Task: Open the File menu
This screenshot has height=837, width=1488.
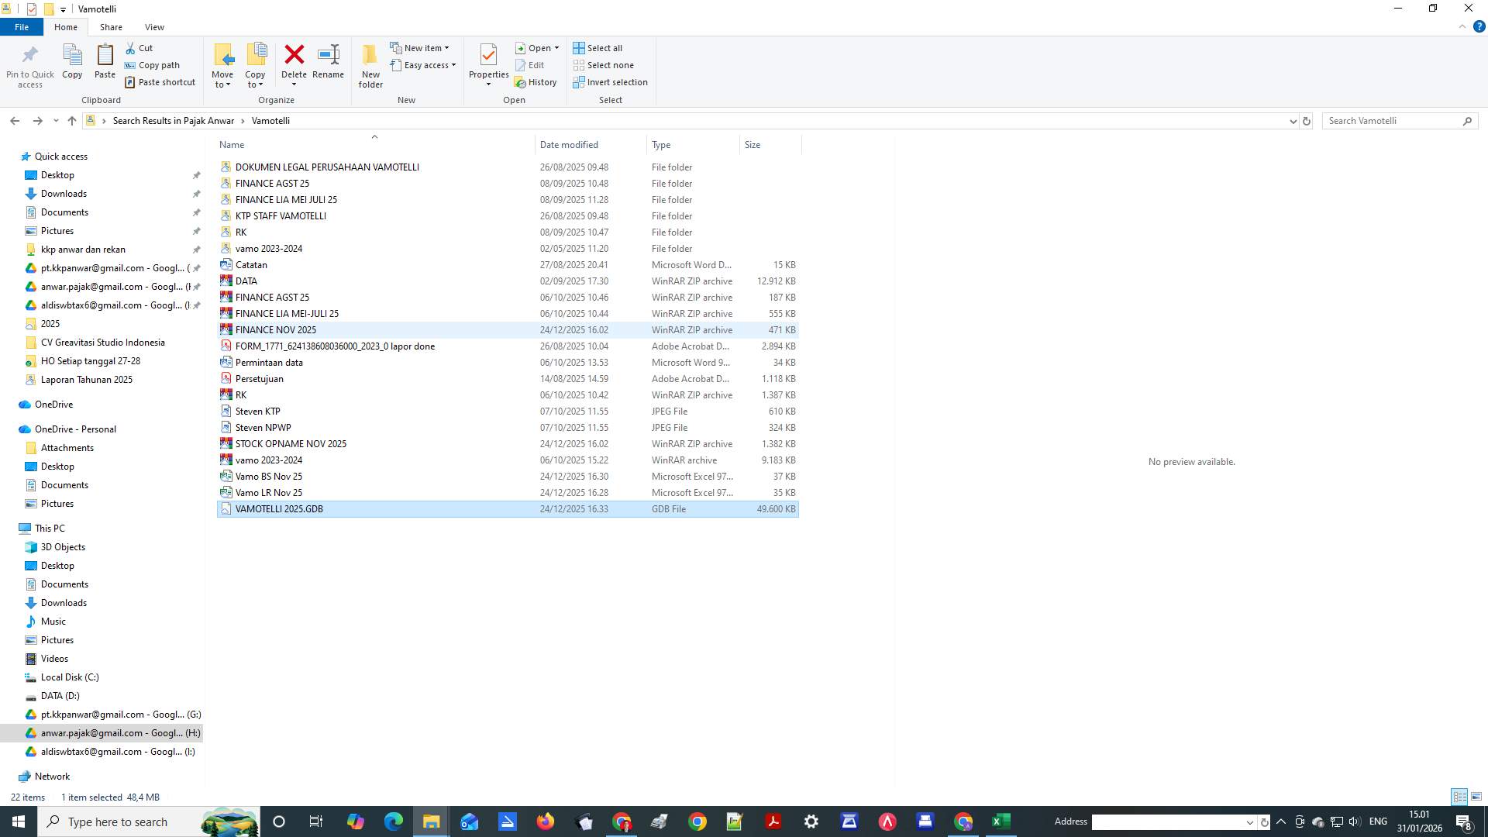Action: (x=22, y=26)
